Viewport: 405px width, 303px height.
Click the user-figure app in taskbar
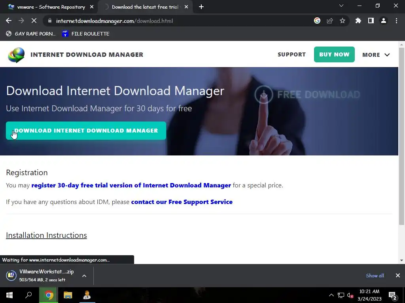point(87,295)
